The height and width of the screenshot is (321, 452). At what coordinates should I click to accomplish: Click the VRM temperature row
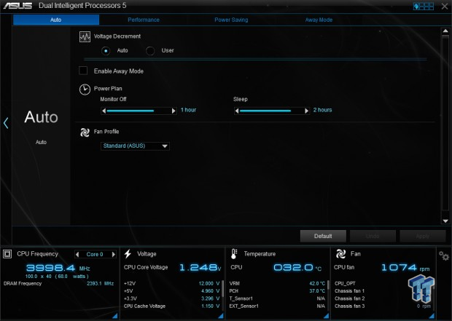click(277, 284)
